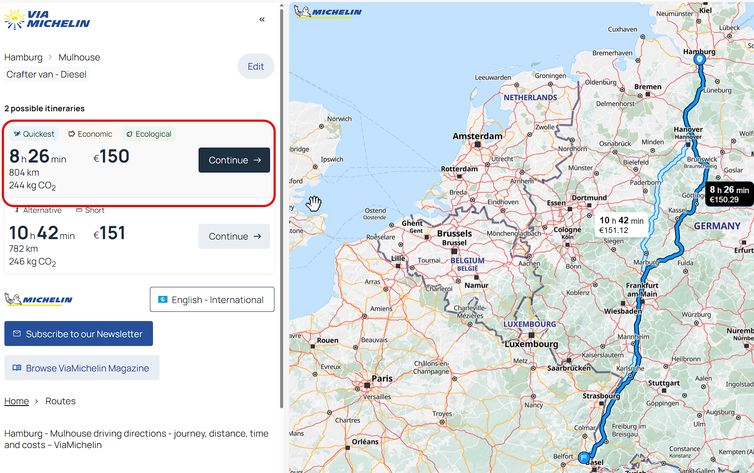Click the '2 possible itineraries' heading
Image resolution: width=754 pixels, height=473 pixels.
pos(44,109)
